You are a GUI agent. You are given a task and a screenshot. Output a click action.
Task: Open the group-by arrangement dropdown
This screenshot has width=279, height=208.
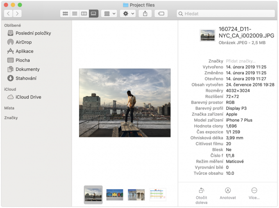click(109, 14)
